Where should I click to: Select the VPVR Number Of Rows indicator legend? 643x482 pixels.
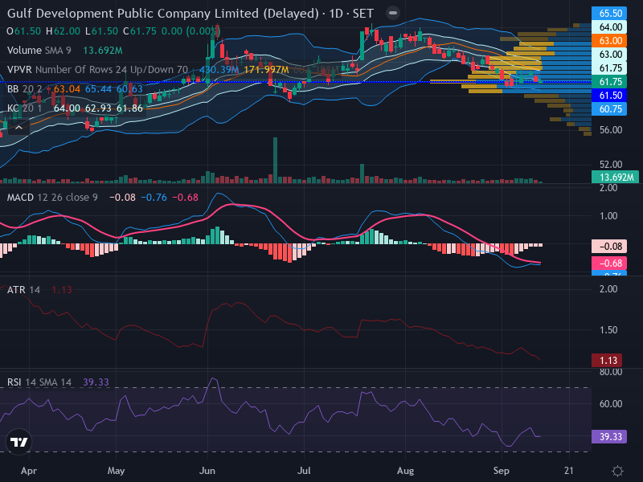point(97,70)
